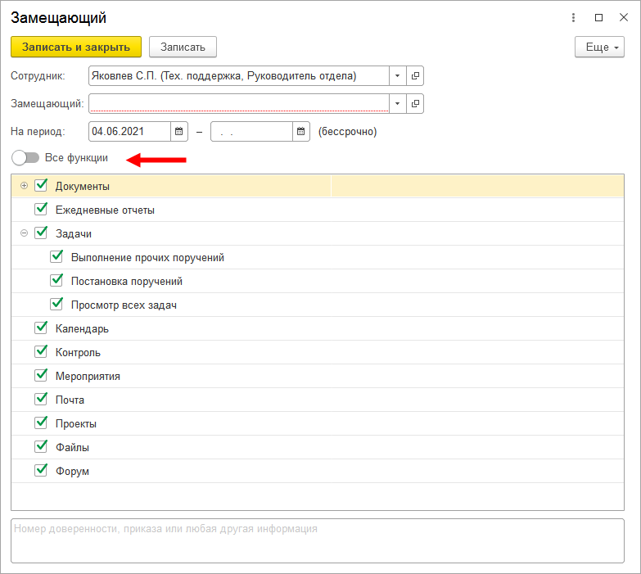Expand the Документы tree node
The image size is (641, 574).
[24, 186]
